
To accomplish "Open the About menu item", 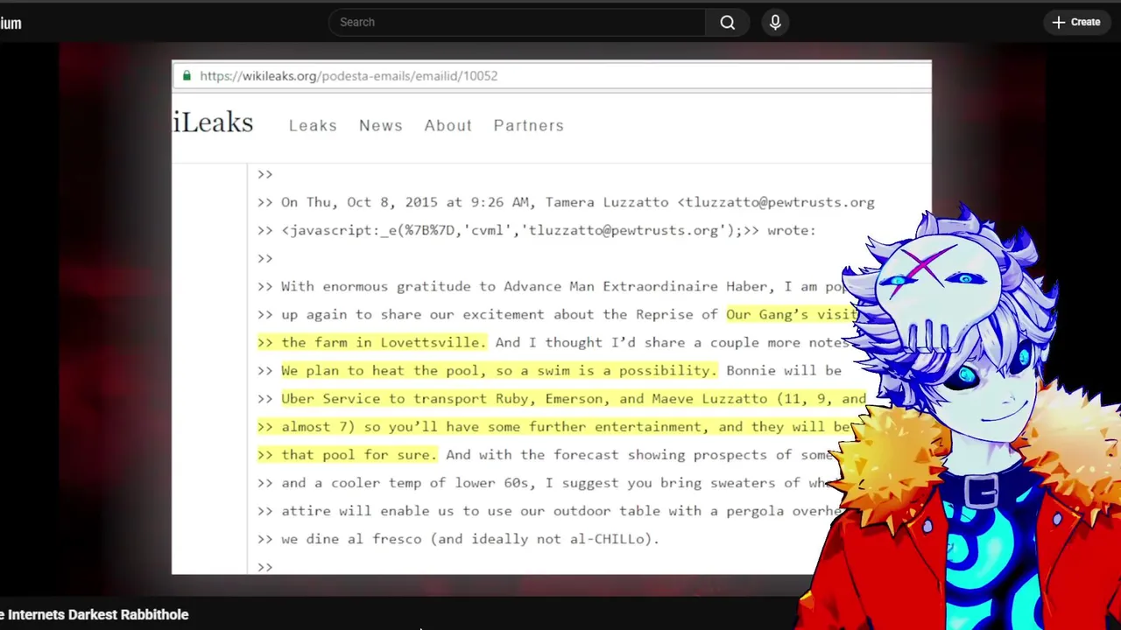I will [448, 125].
